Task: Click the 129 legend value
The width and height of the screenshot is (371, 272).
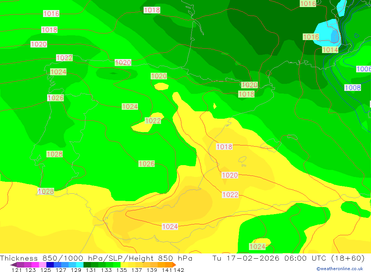Action: point(76,270)
